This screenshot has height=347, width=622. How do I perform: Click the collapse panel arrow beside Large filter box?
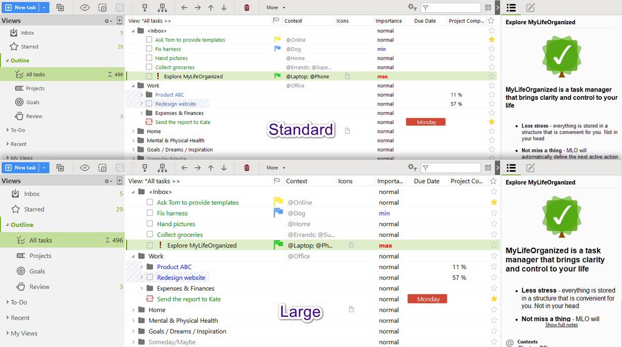(x=497, y=168)
